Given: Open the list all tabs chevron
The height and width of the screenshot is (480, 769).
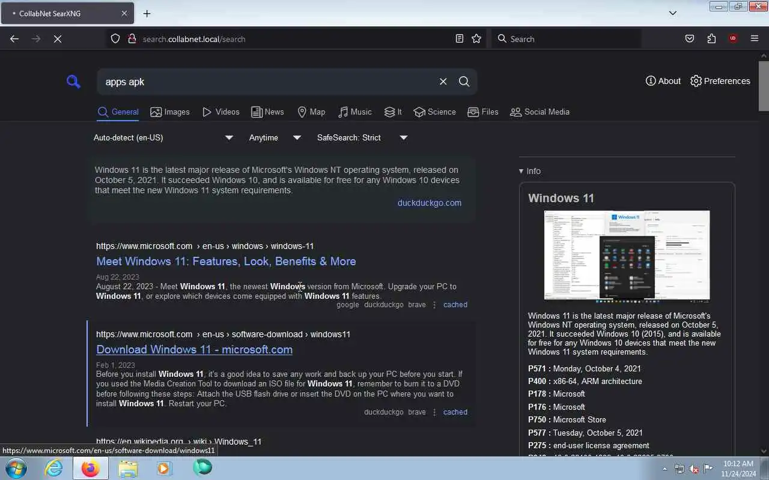Looking at the screenshot, I should pyautogui.click(x=673, y=13).
